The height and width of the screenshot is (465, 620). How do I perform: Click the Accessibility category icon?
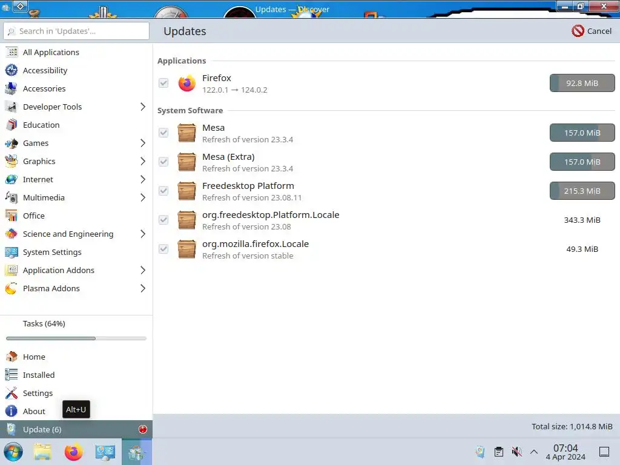pyautogui.click(x=12, y=70)
